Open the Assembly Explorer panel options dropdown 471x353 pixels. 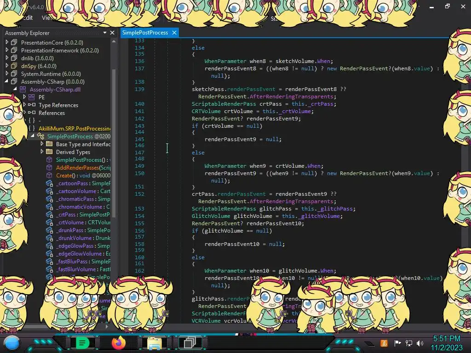(104, 33)
